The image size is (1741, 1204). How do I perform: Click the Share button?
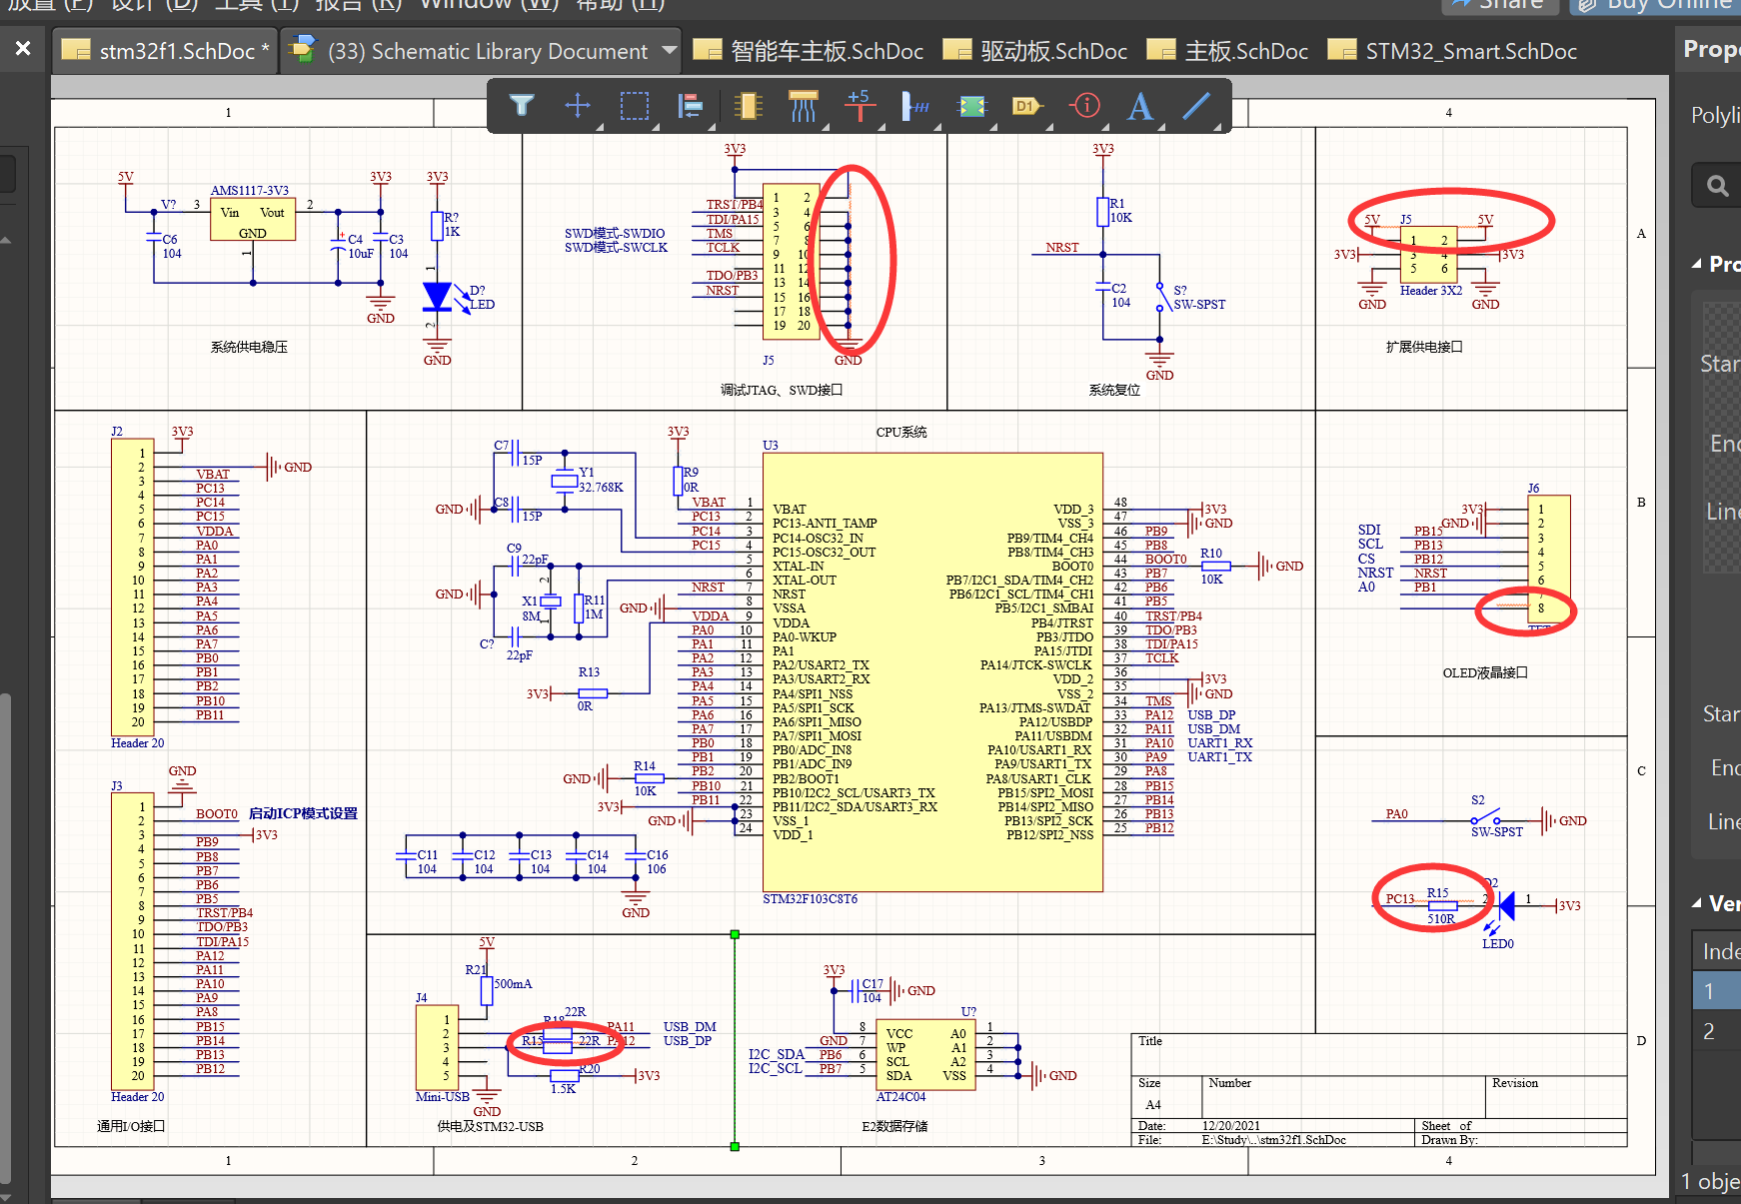coord(1499,3)
